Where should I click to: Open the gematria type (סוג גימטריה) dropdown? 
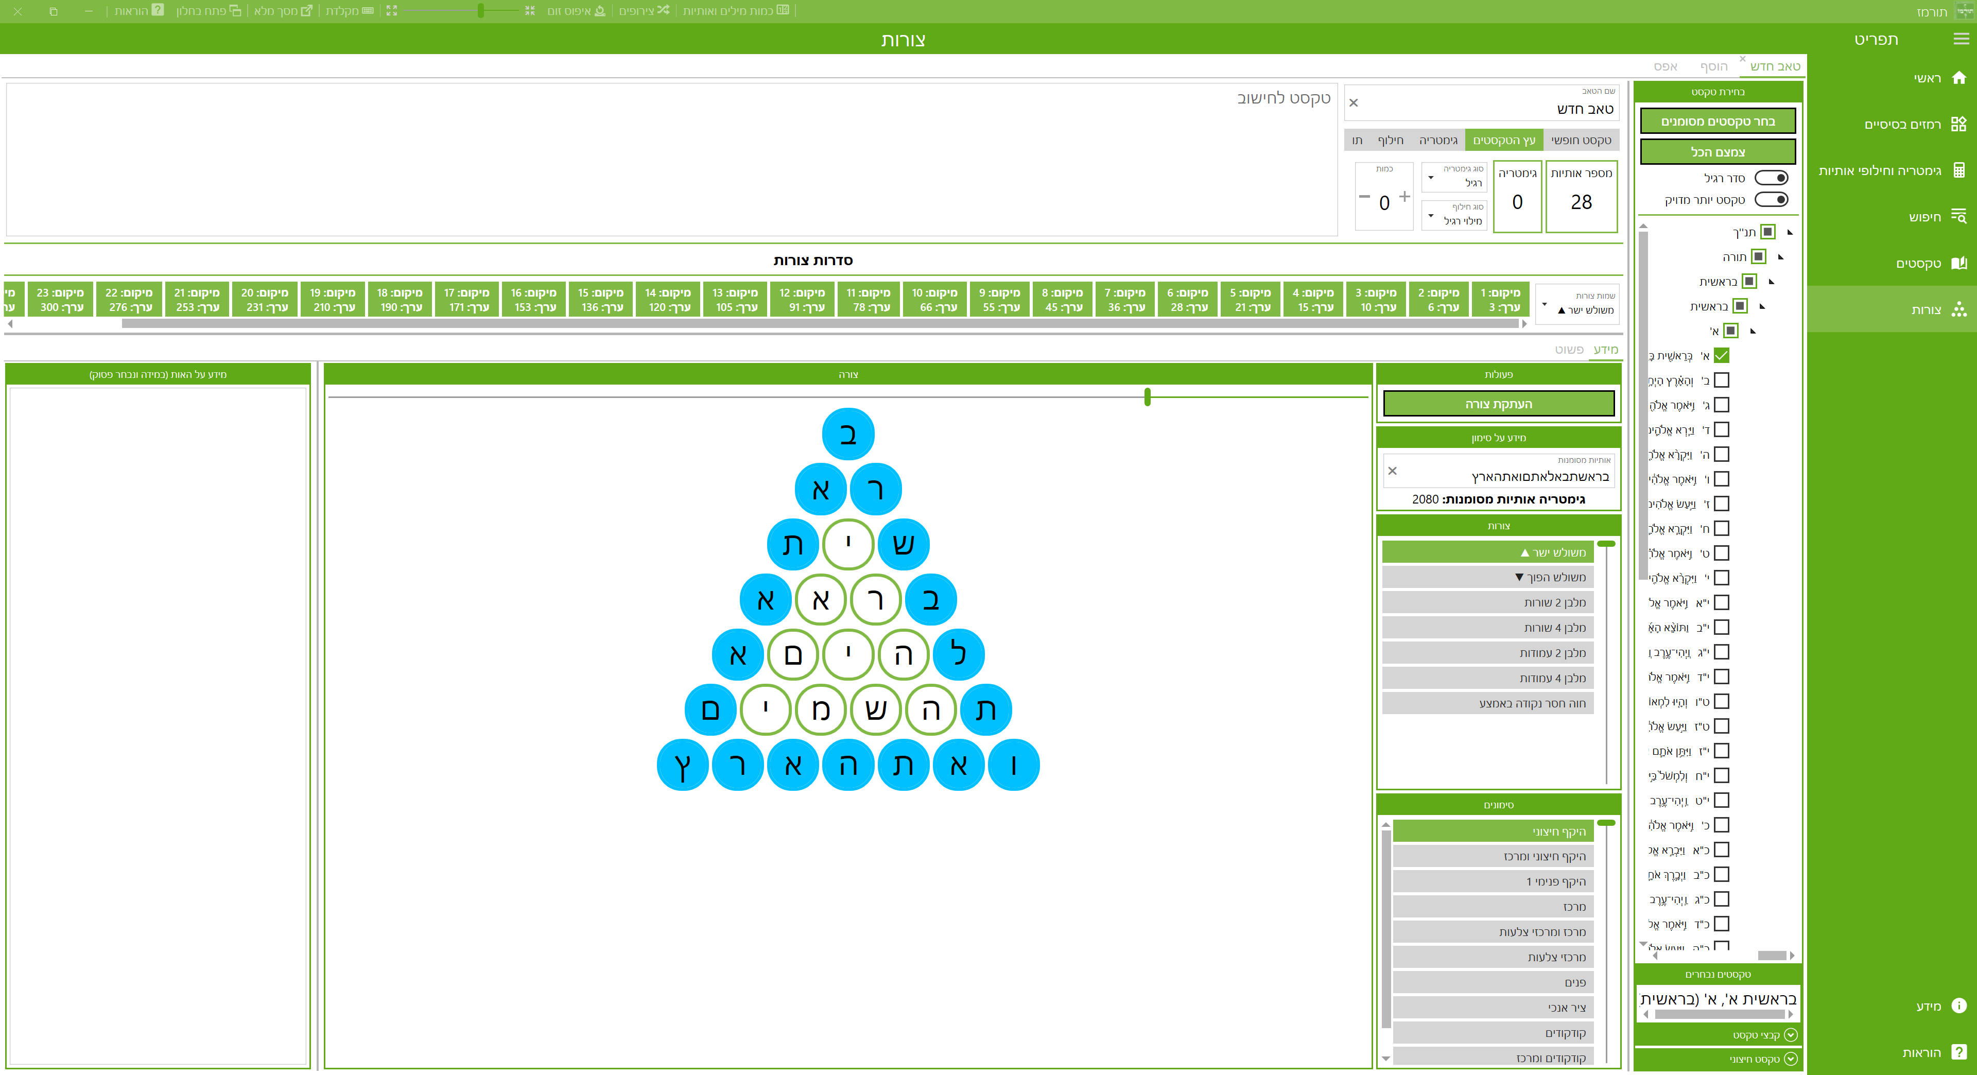[x=1453, y=177]
